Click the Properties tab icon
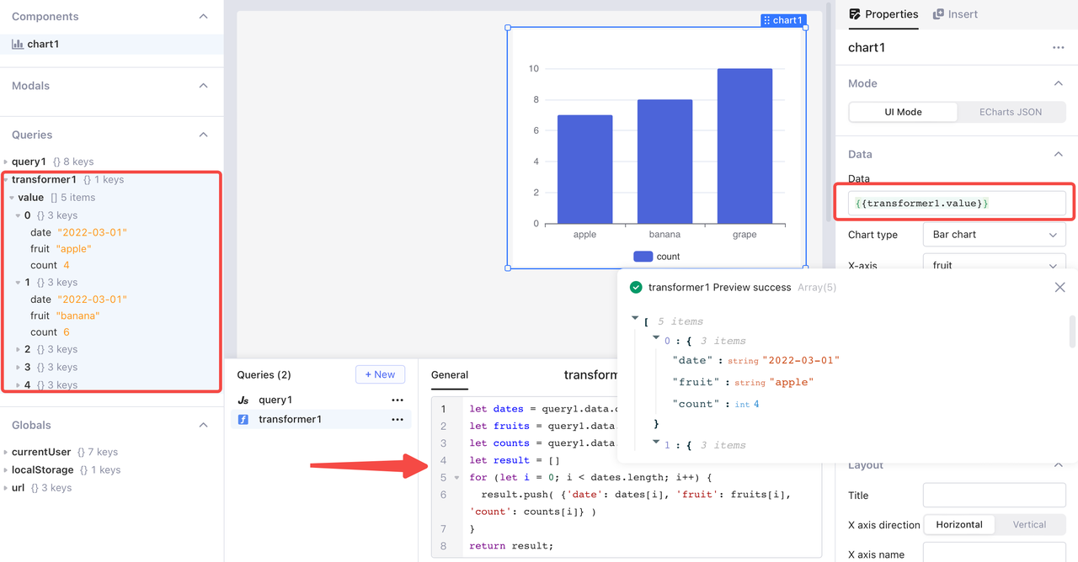This screenshot has width=1078, height=562. (x=855, y=14)
